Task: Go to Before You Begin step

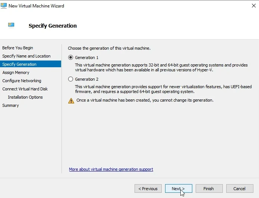Action: click(x=18, y=48)
